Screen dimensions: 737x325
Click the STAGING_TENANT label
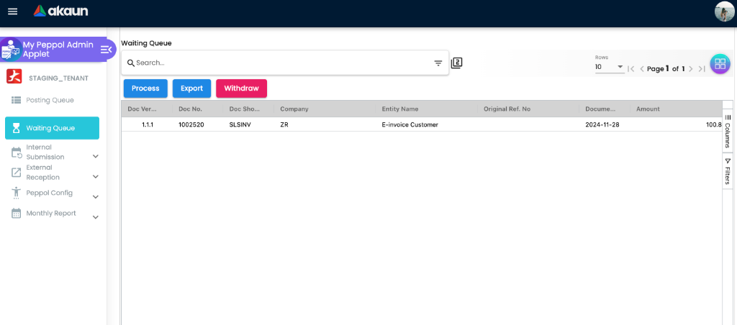(x=59, y=78)
